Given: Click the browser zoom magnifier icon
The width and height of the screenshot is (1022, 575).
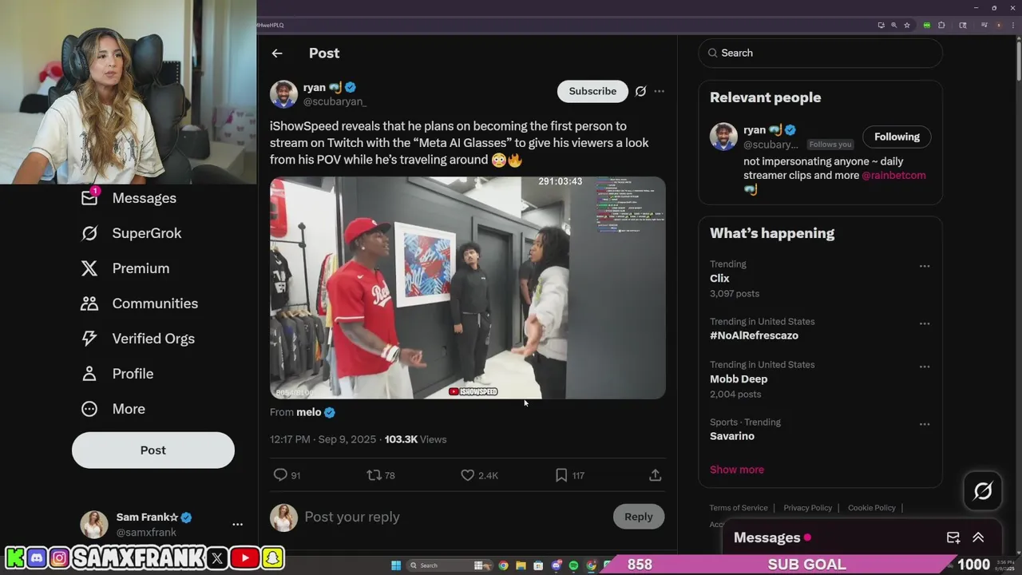Looking at the screenshot, I should [893, 25].
